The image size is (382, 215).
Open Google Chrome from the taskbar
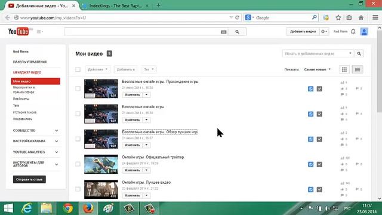pyautogui.click(x=67, y=208)
